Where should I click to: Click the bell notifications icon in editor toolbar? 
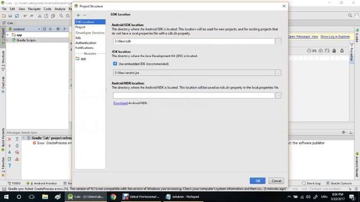click(x=342, y=51)
